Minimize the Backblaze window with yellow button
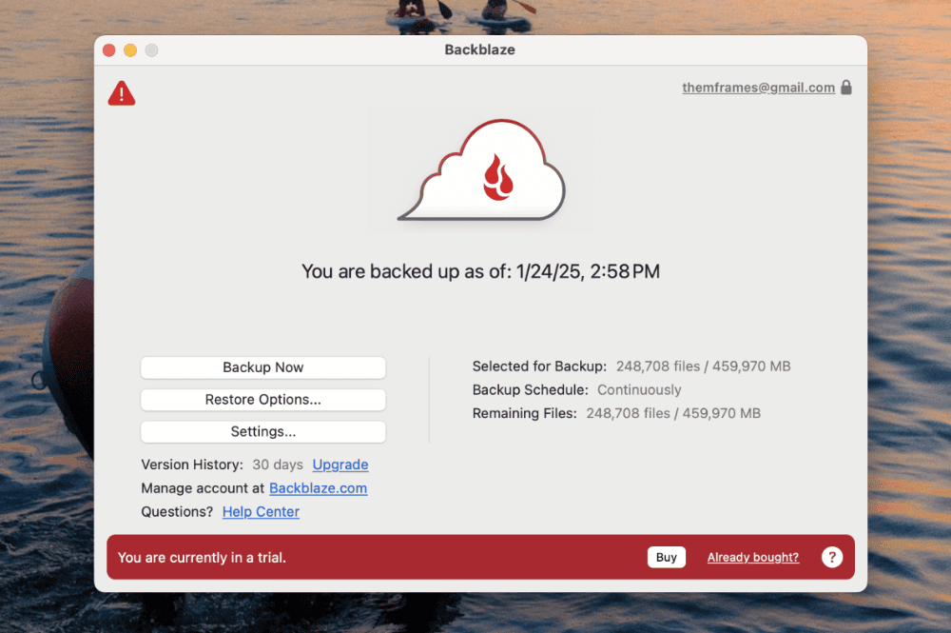Viewport: 951px width, 633px height. pos(130,50)
